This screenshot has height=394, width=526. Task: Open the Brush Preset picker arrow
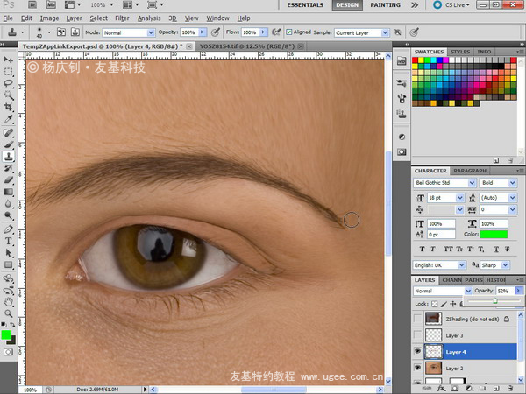pyautogui.click(x=49, y=32)
